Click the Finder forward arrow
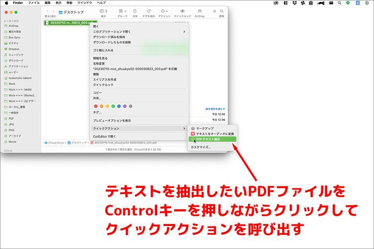This screenshot has height=249, width=374. 53,11
